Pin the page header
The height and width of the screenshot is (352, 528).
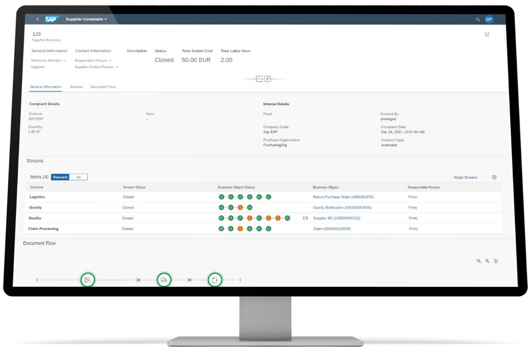[267, 79]
